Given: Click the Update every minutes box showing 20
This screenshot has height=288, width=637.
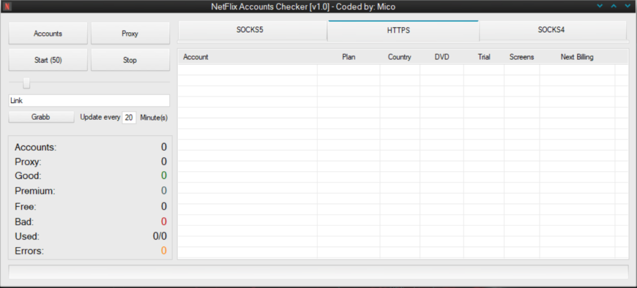Looking at the screenshot, I should [x=129, y=118].
